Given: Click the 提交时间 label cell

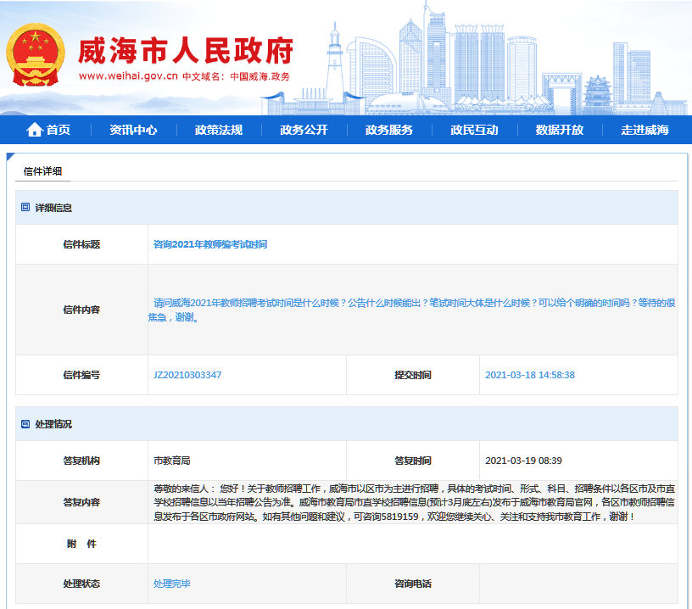Looking at the screenshot, I should pos(413,375).
